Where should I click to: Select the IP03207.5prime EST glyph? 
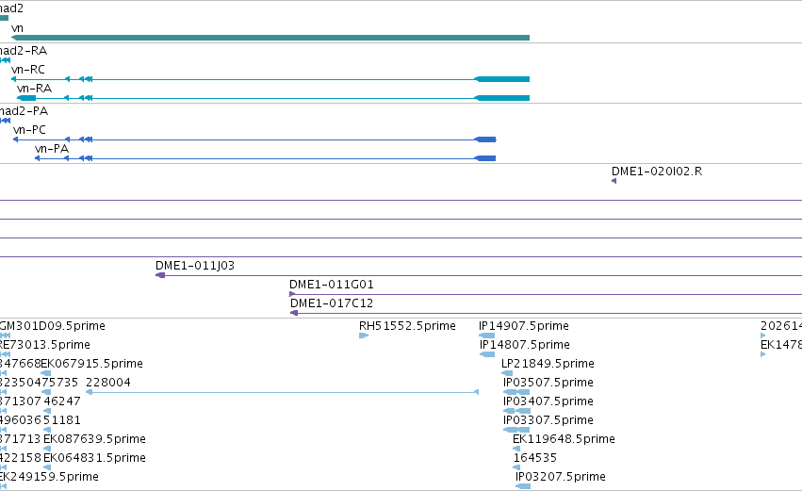(x=523, y=486)
